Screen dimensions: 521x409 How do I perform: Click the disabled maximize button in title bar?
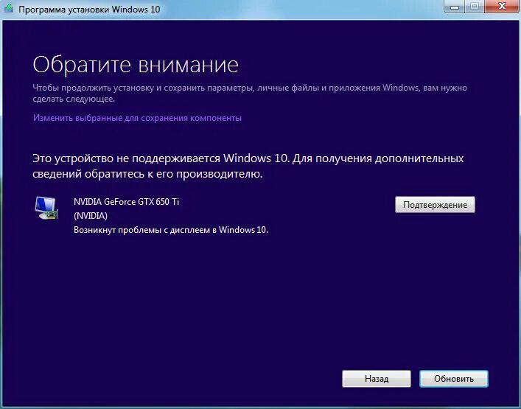point(475,6)
